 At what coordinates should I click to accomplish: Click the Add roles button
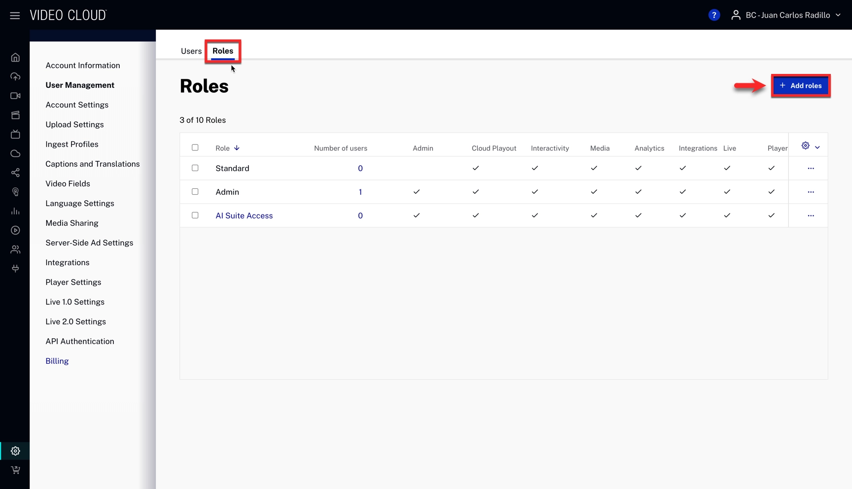[800, 86]
